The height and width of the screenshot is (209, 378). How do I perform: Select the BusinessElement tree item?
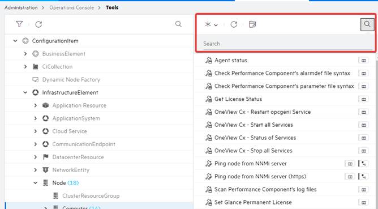point(63,54)
